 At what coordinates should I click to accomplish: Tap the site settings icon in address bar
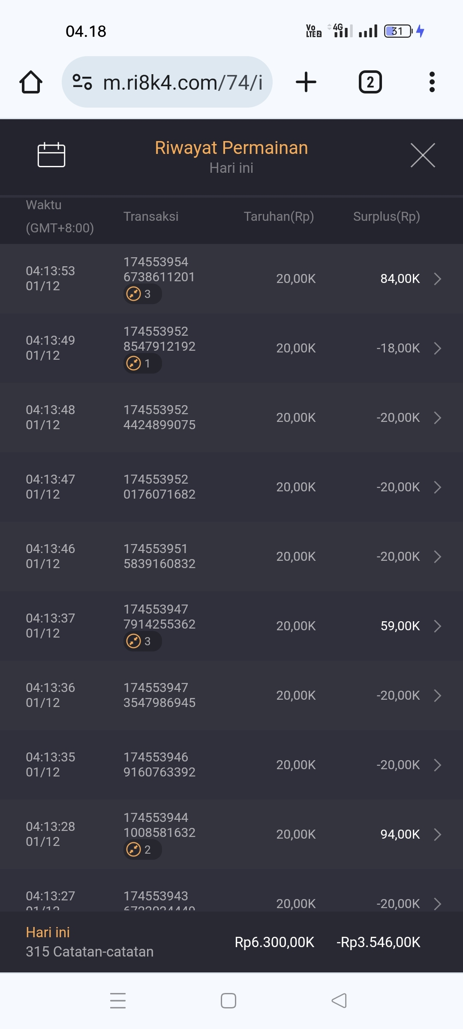point(82,82)
